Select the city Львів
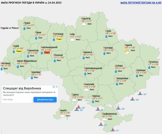 pyautogui.click(x=16, y=46)
